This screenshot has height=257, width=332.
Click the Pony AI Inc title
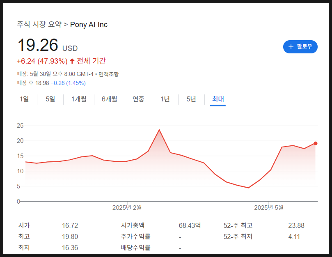89,25
